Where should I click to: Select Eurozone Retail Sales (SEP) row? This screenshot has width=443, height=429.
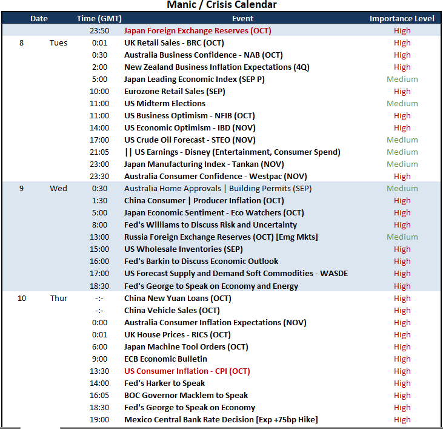coord(222,92)
